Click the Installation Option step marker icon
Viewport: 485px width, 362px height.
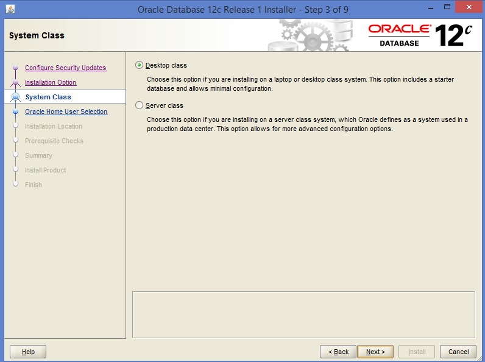click(15, 83)
